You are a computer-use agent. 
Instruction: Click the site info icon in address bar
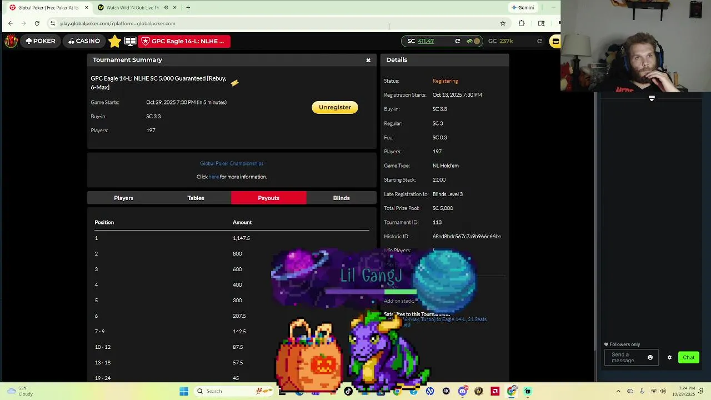pos(53,23)
